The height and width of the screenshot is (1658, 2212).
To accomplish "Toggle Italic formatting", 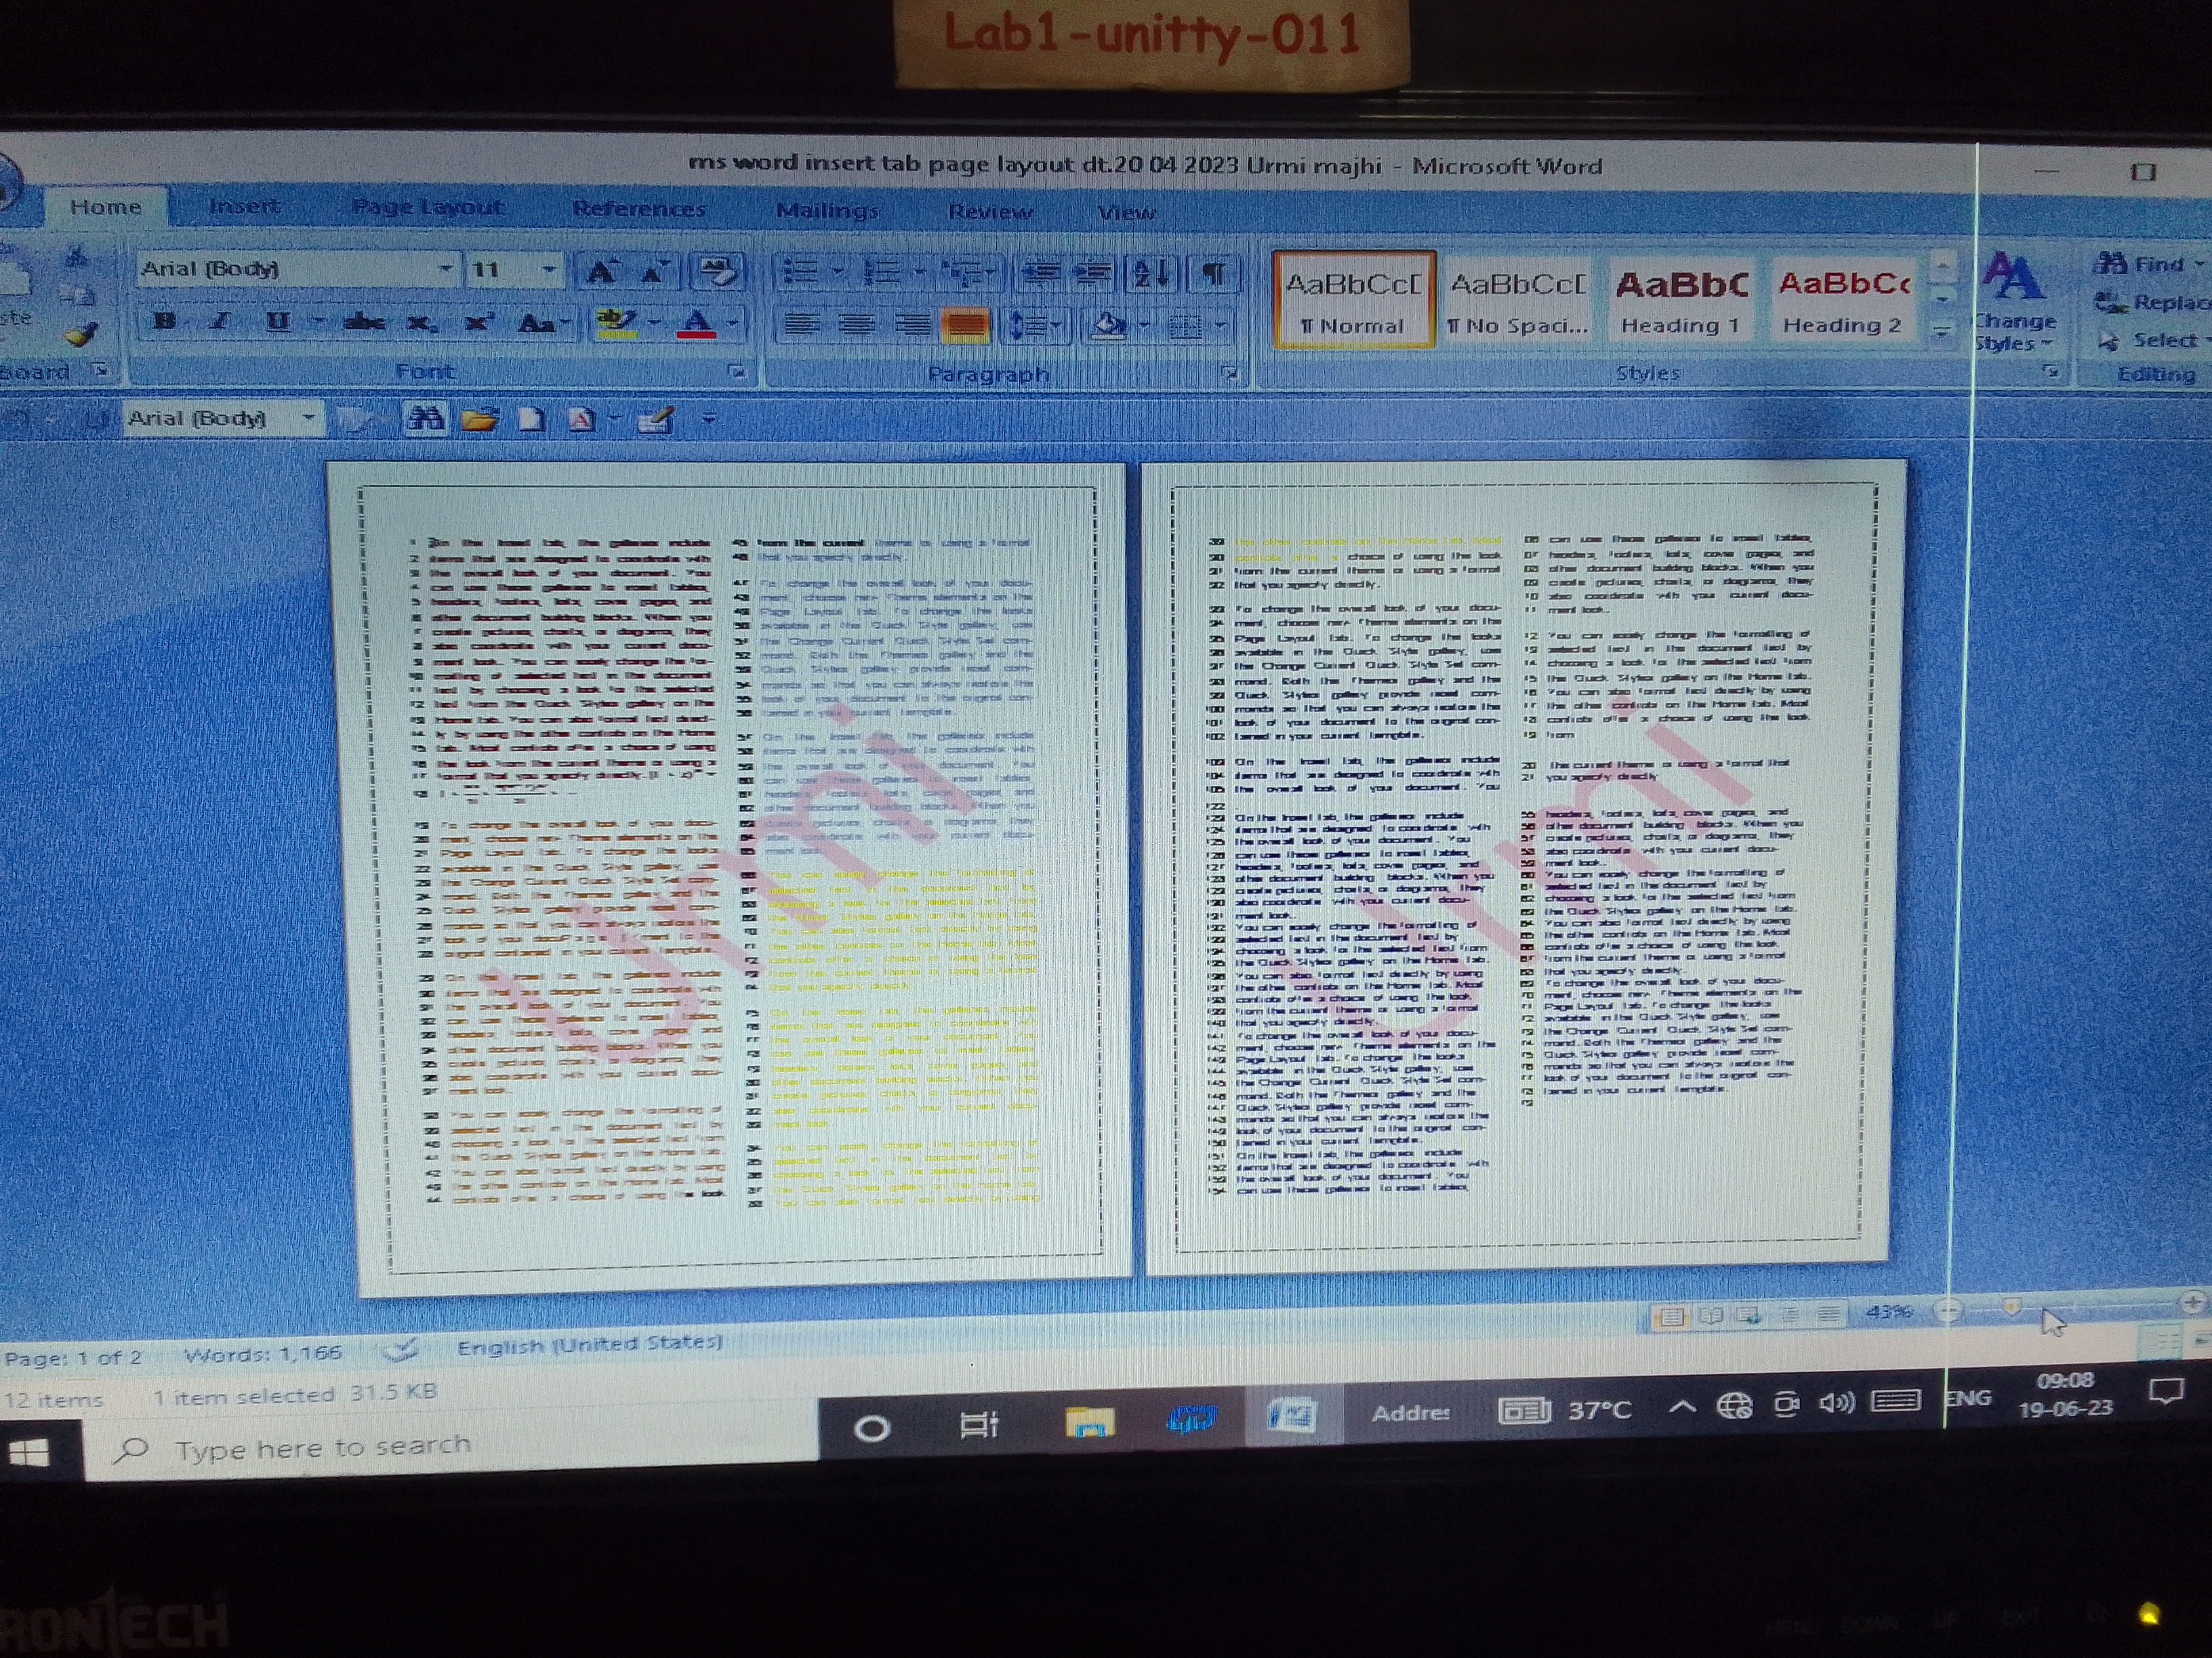I will click(x=220, y=322).
